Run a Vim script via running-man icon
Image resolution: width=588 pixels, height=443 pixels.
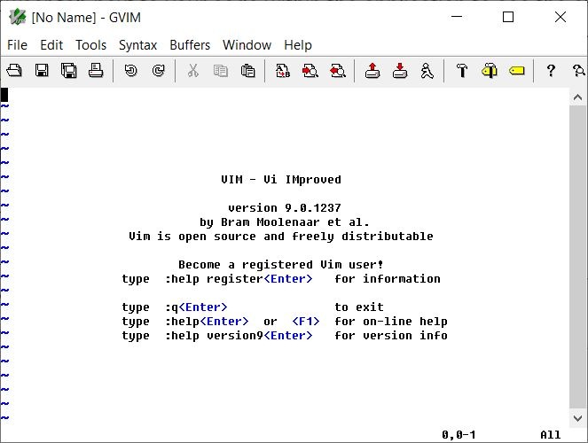pyautogui.click(x=427, y=70)
